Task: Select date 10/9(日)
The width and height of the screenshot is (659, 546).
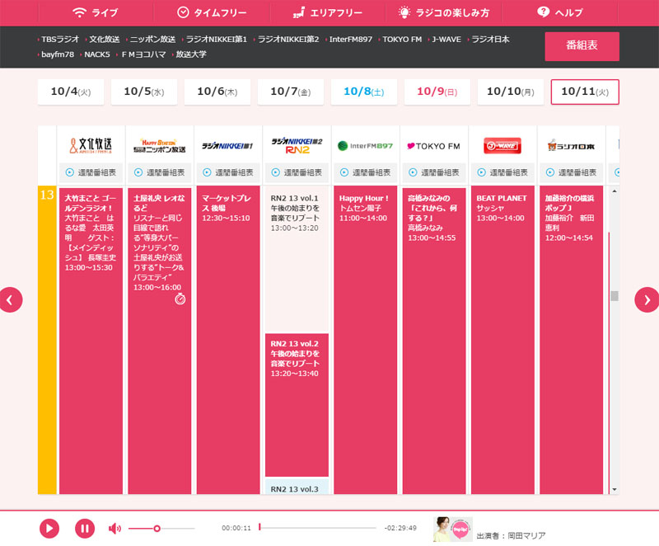Action: coord(437,92)
